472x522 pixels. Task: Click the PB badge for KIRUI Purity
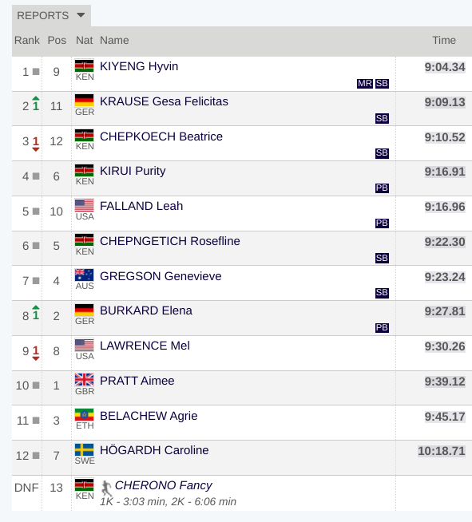click(x=382, y=188)
